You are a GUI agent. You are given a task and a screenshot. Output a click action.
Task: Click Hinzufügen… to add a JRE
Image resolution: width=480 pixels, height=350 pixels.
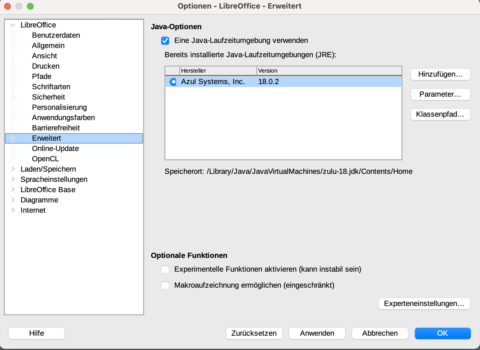coord(440,74)
